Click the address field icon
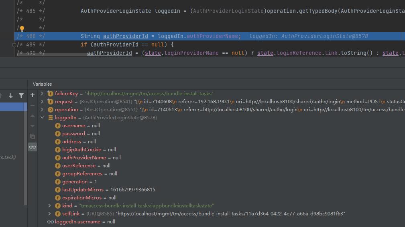 (x=57, y=141)
